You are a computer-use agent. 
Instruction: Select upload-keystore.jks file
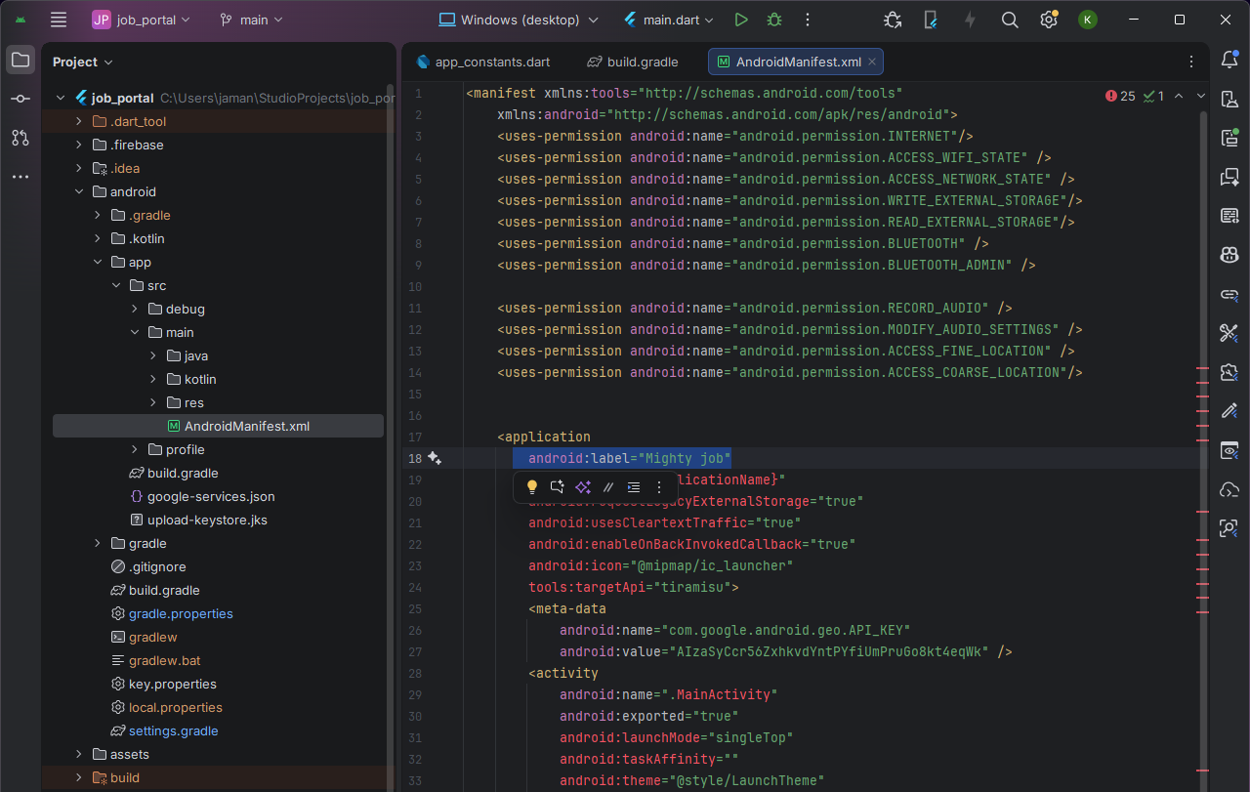[x=198, y=520]
